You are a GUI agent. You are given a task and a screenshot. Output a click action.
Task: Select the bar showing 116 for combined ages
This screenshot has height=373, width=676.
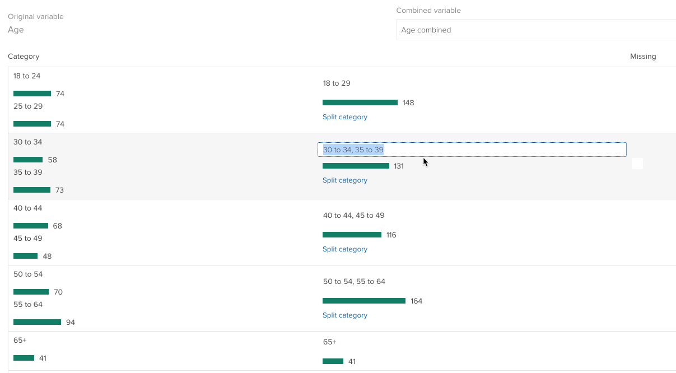(352, 235)
